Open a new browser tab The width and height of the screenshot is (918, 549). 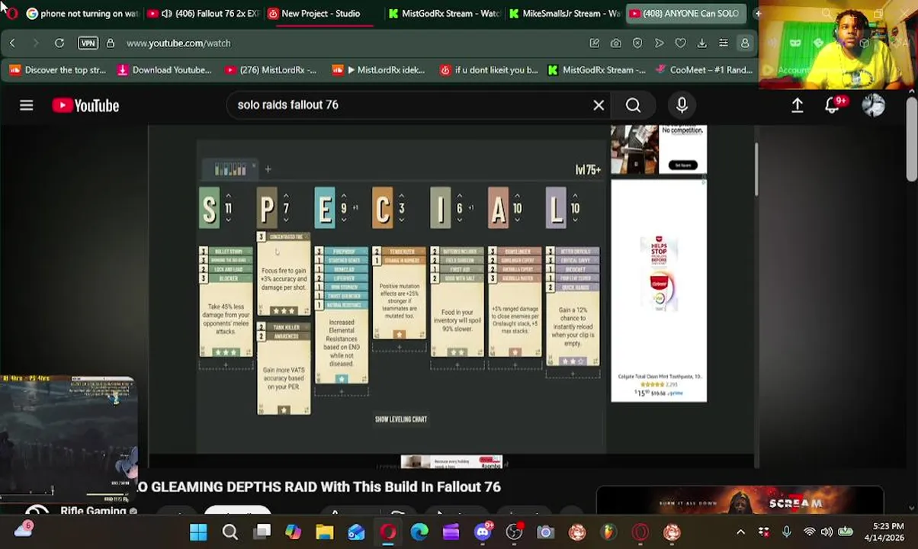coord(757,14)
